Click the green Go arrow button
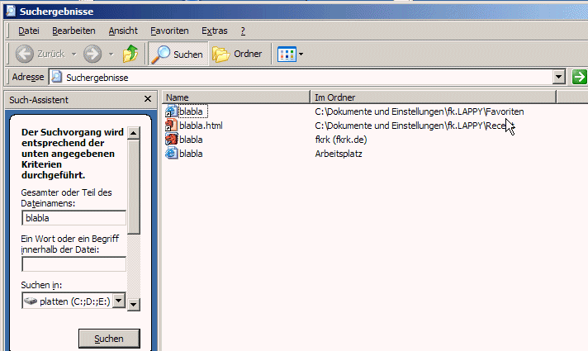Image resolution: width=588 pixels, height=351 pixels. tap(579, 77)
